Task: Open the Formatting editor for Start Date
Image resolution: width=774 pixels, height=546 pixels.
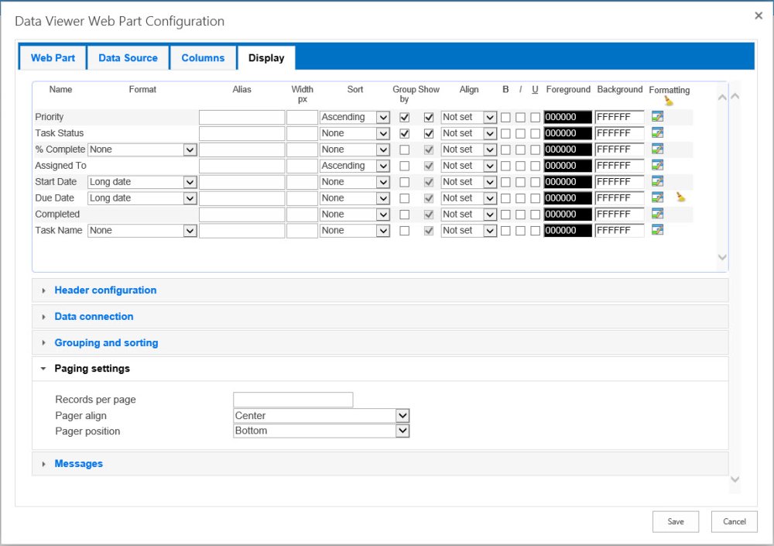Action: pyautogui.click(x=657, y=181)
